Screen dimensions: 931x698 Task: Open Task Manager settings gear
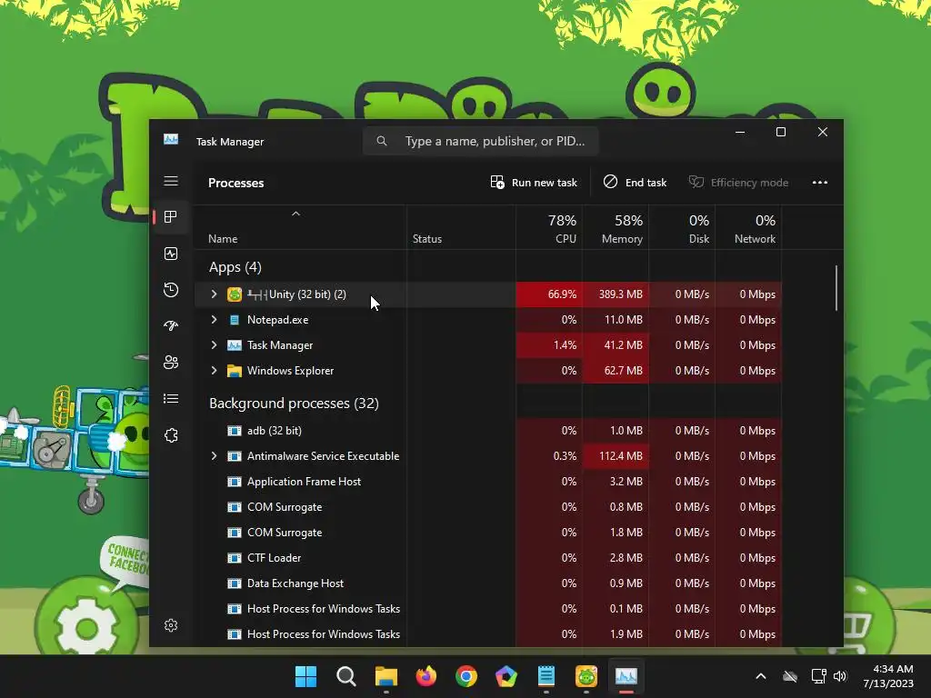(171, 625)
